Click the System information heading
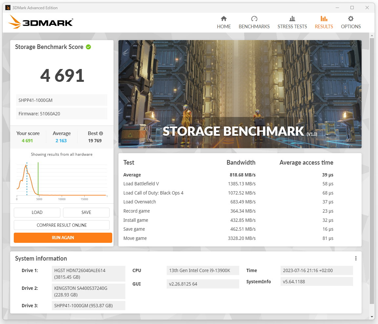 41,259
